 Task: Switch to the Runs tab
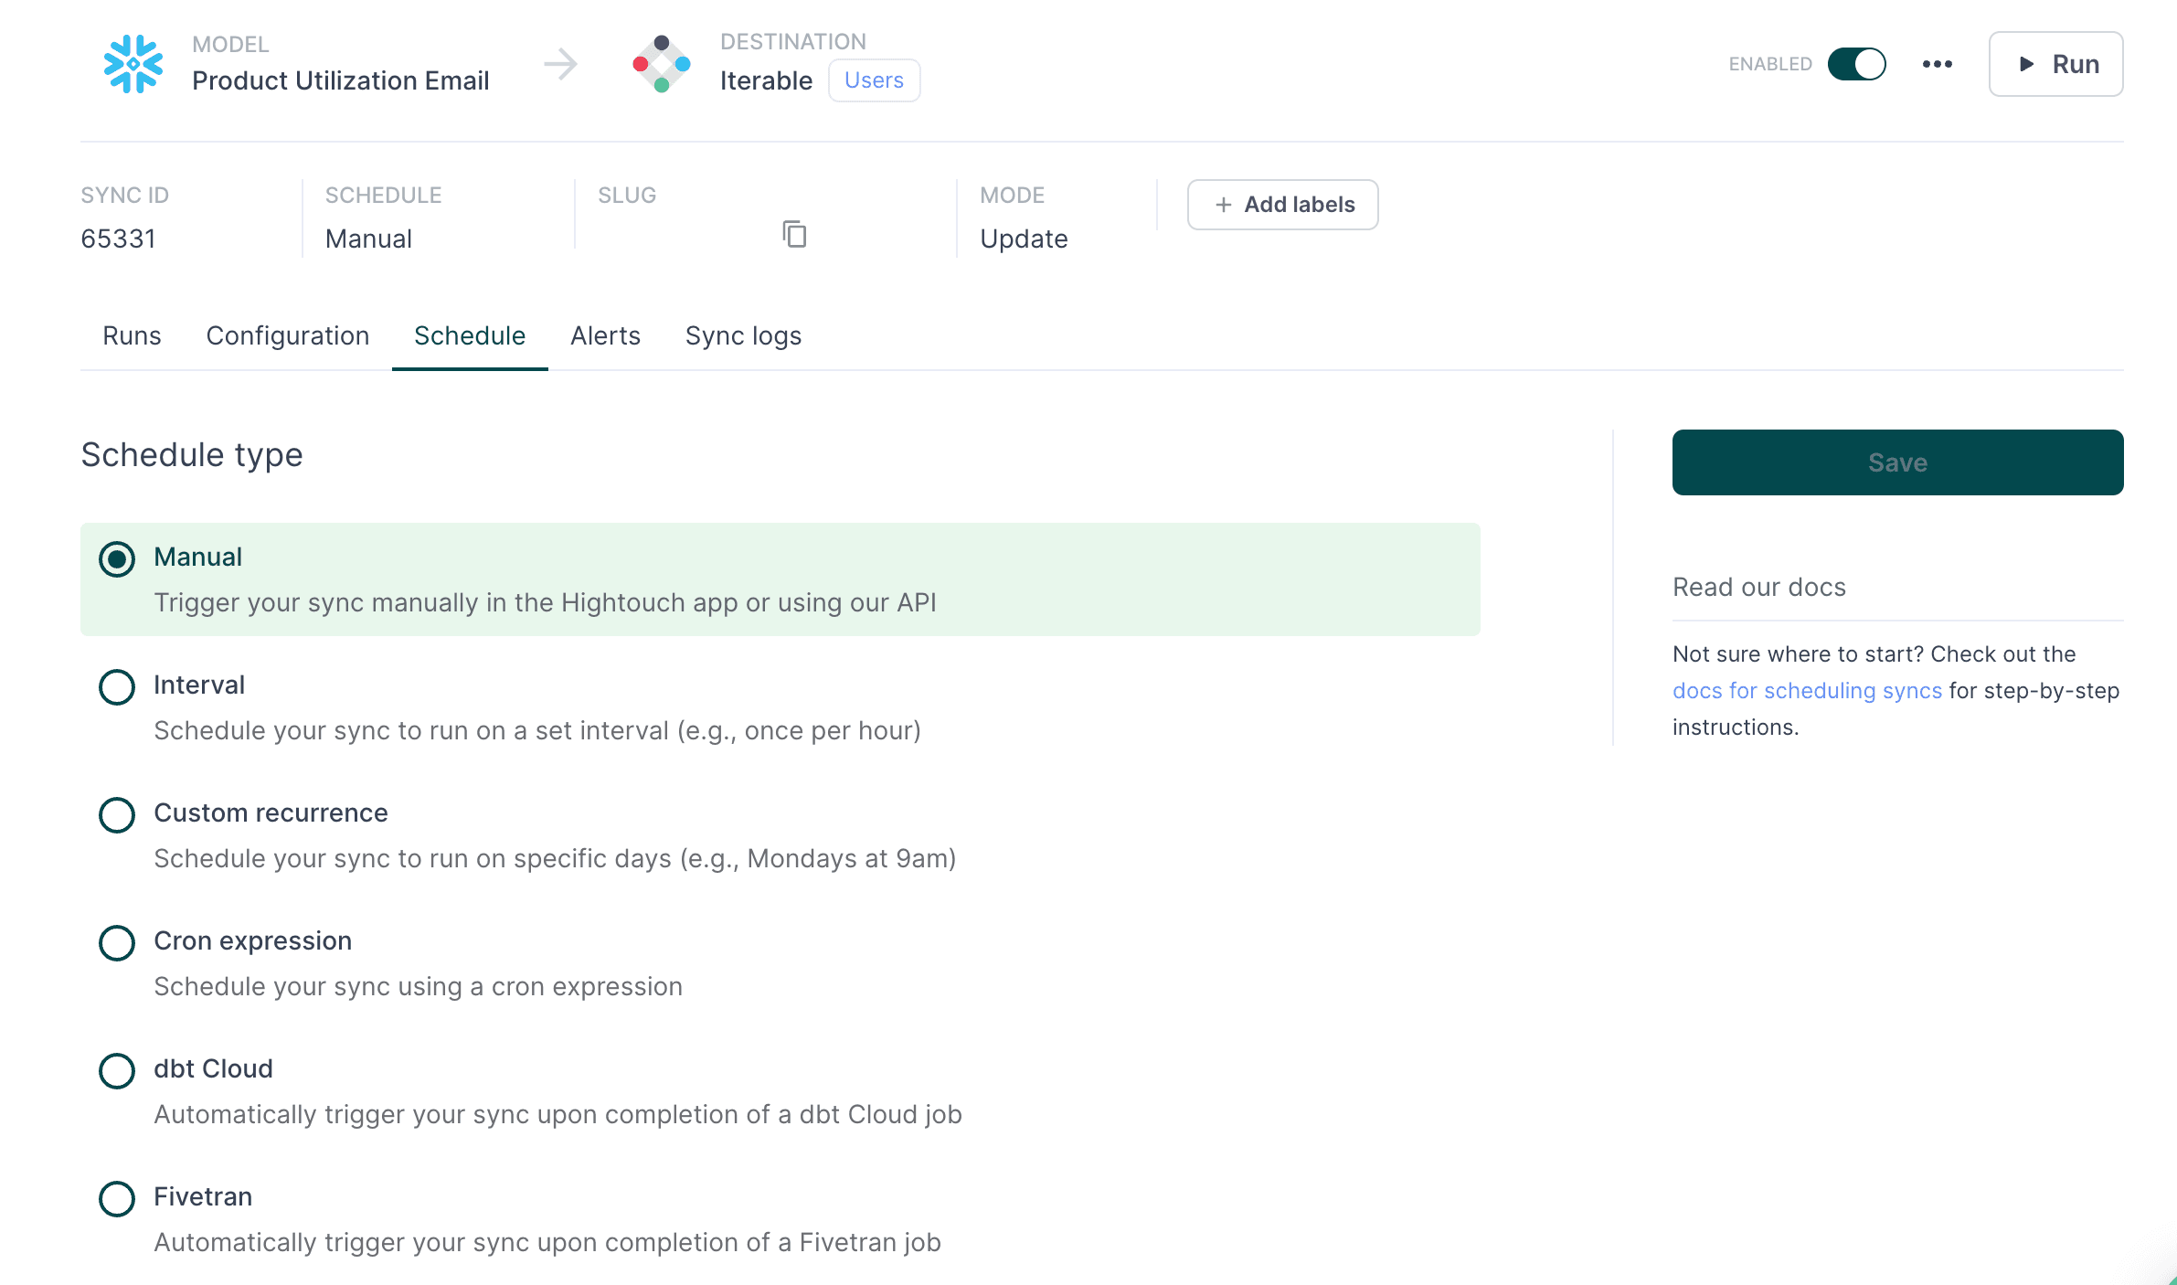tap(132, 335)
